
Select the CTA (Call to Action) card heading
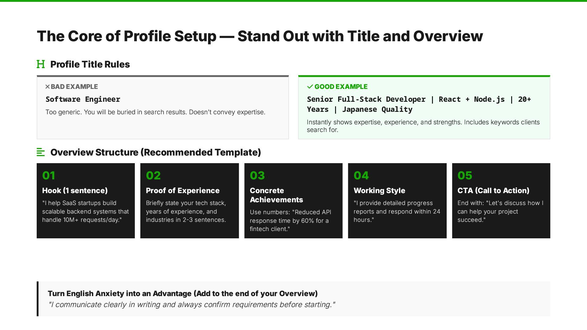(493, 191)
